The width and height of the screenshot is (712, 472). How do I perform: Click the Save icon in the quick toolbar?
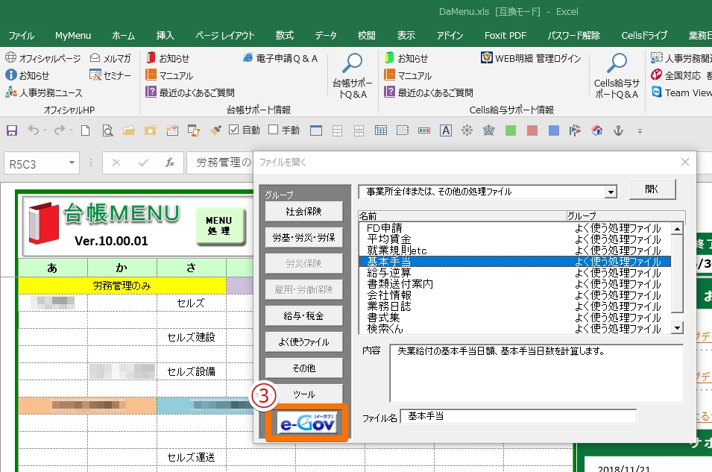pos(12,130)
